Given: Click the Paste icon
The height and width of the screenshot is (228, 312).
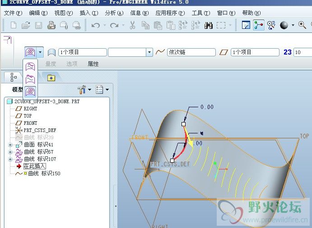Looking at the screenshot, I should pos(158,25).
